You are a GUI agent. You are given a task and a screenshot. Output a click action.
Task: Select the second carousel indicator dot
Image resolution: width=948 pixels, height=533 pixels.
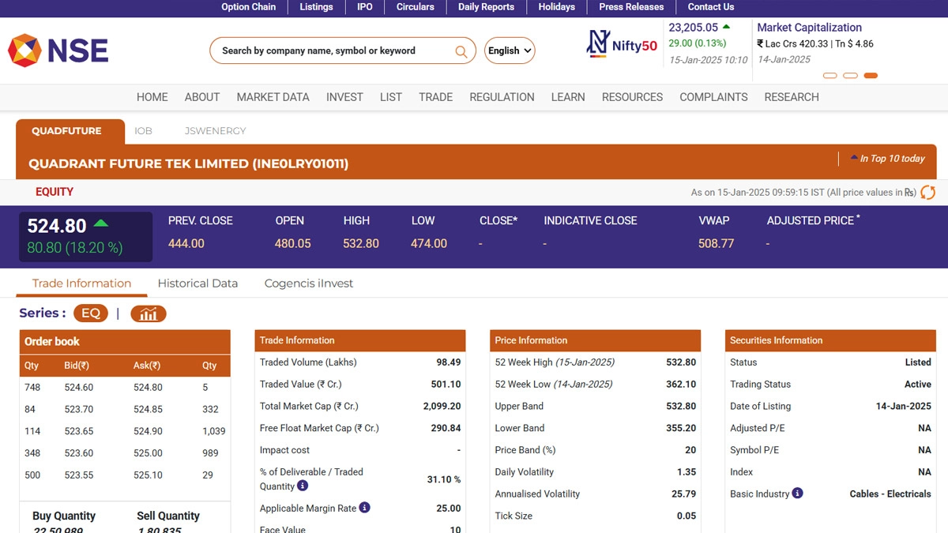pyautogui.click(x=850, y=76)
